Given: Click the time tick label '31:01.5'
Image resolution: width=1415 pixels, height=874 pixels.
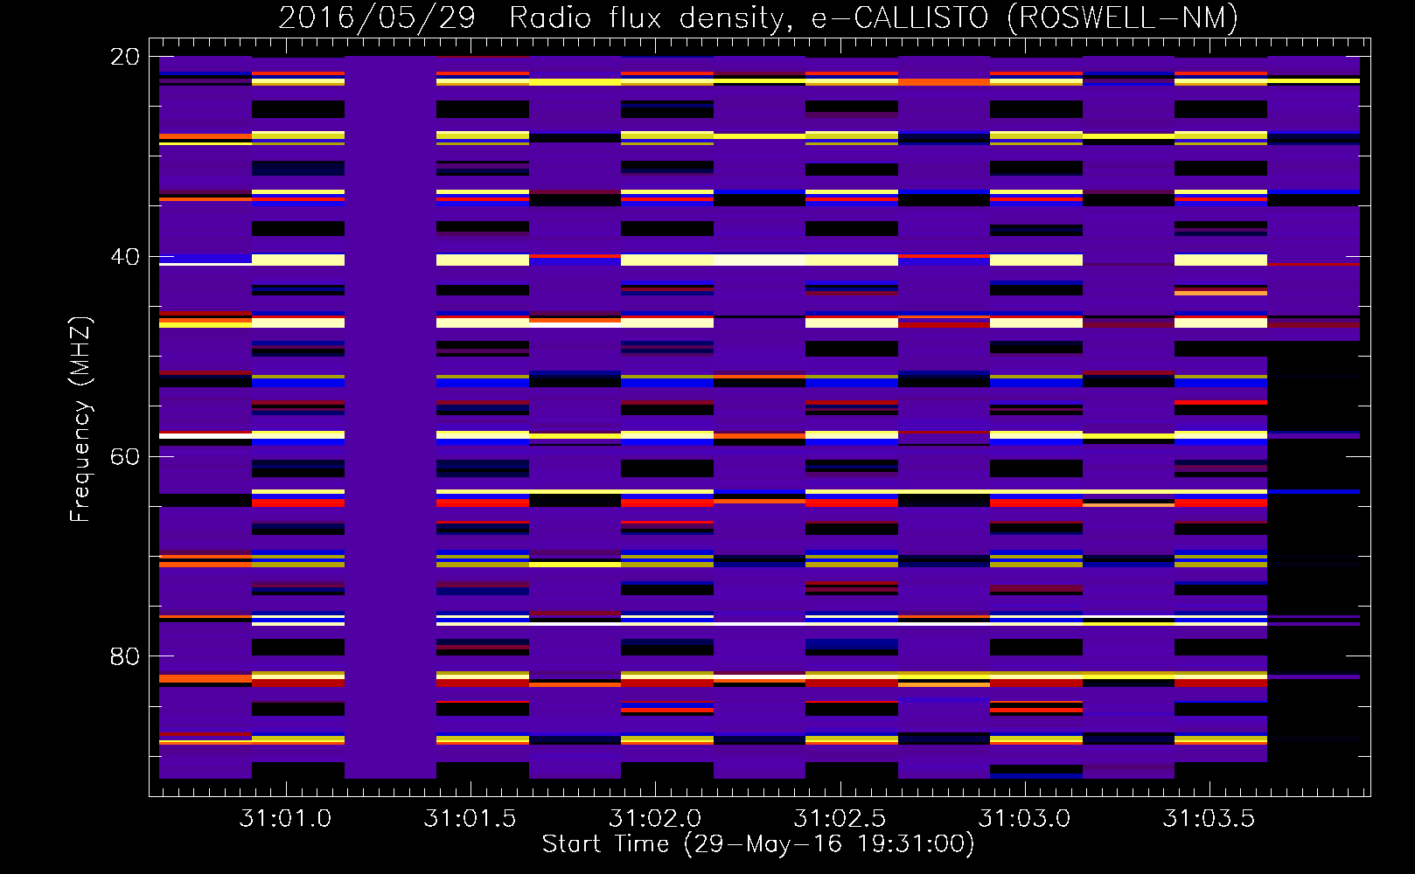Looking at the screenshot, I should 471,818.
